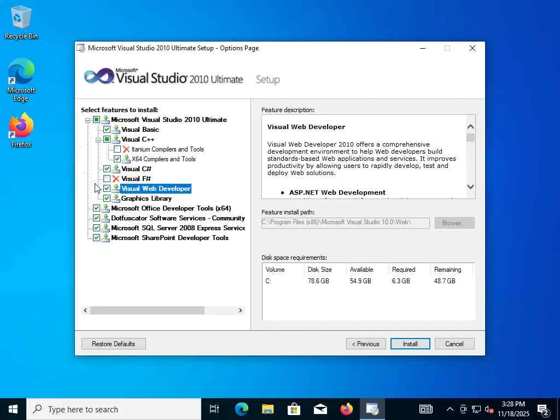Viewport: 560px width, 420px height.
Task: Click install icon beside Microsoft Office Developer Tools
Action: [106, 208]
